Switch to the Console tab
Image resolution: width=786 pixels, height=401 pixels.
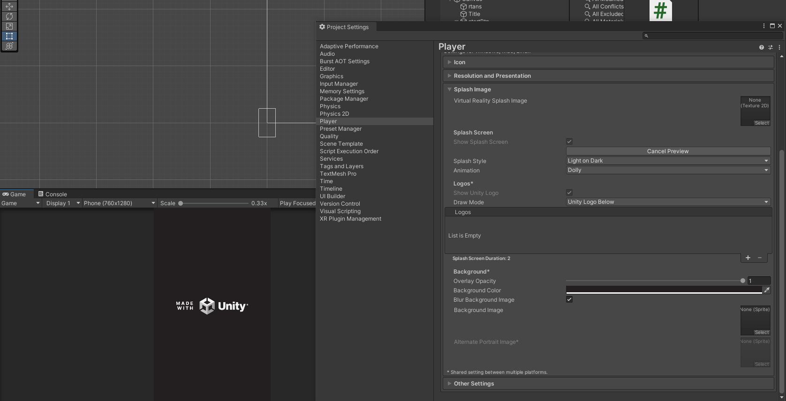click(x=53, y=194)
